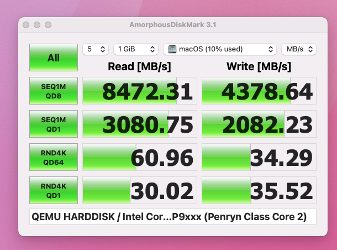337x250 pixels.
Task: Click the QEMU HARDDISK description field
Action: 173,217
